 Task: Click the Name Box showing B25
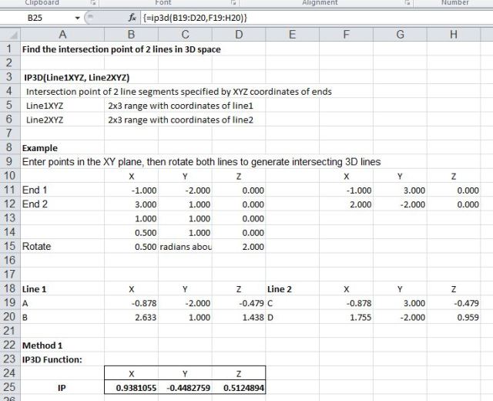[39, 17]
